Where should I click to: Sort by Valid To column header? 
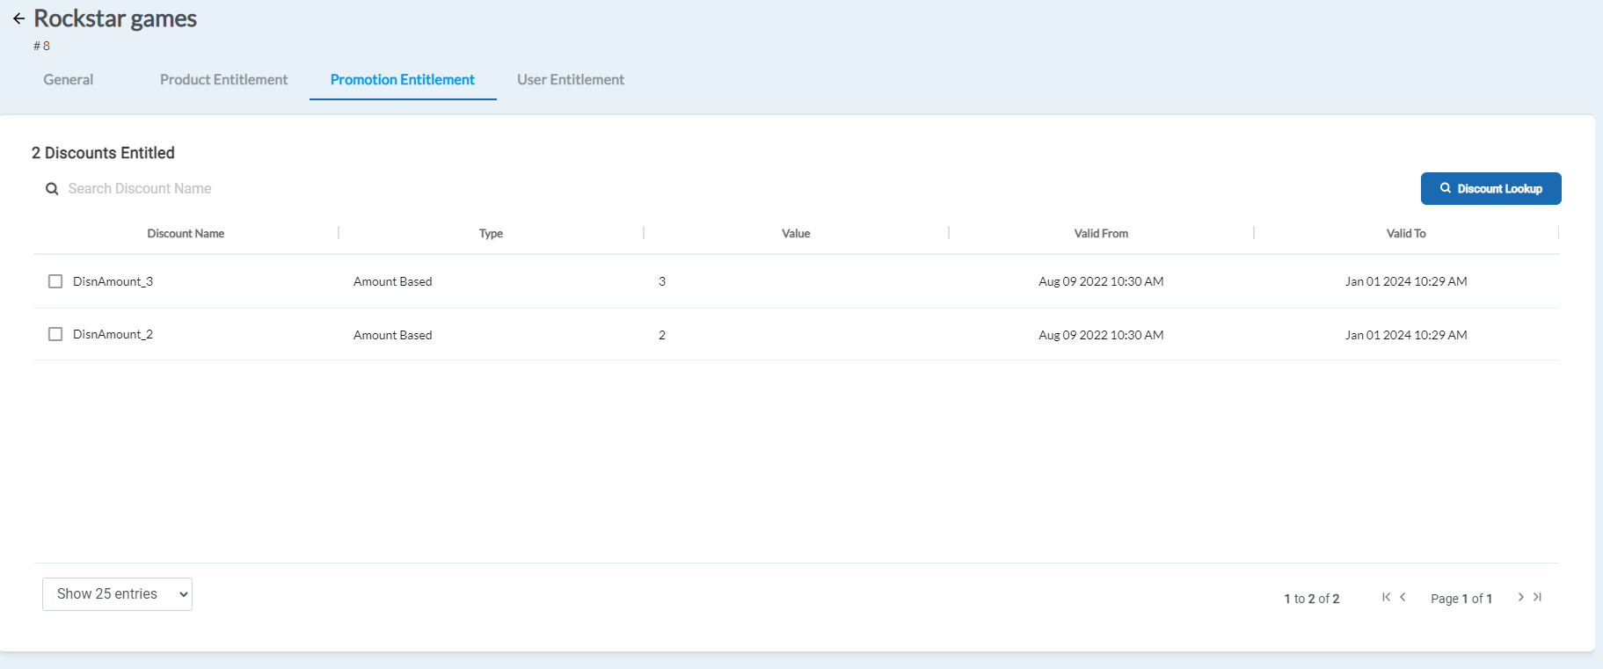tap(1406, 234)
